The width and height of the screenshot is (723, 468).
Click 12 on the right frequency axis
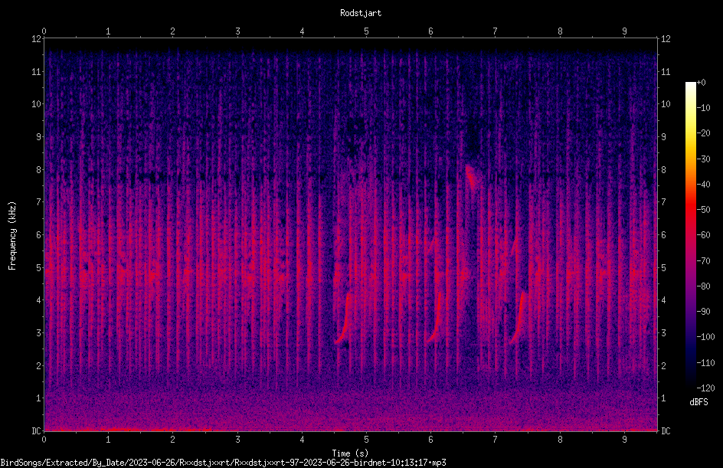click(666, 39)
